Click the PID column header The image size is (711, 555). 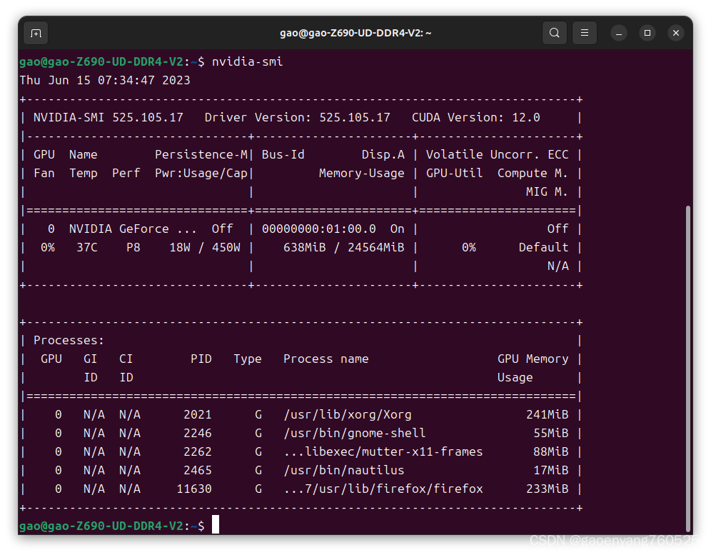(201, 359)
